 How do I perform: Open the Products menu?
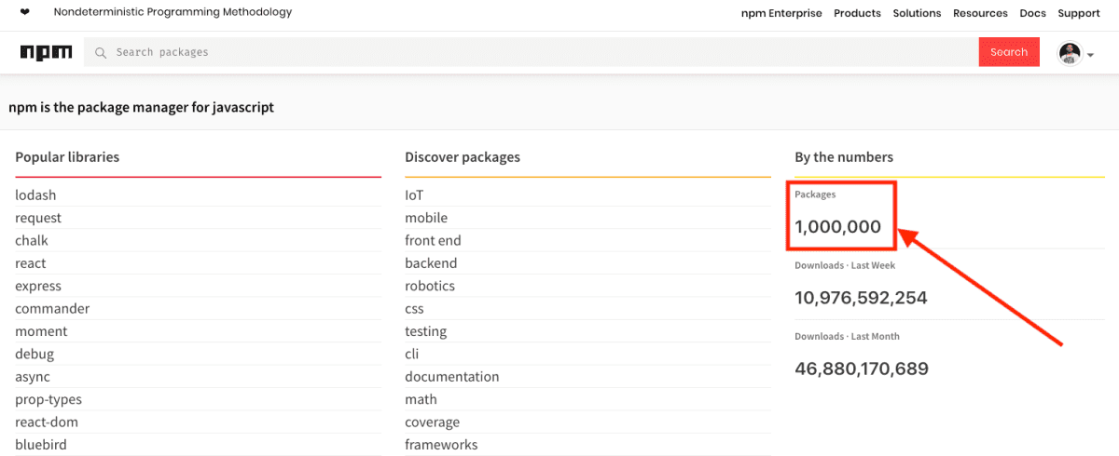[x=857, y=13]
